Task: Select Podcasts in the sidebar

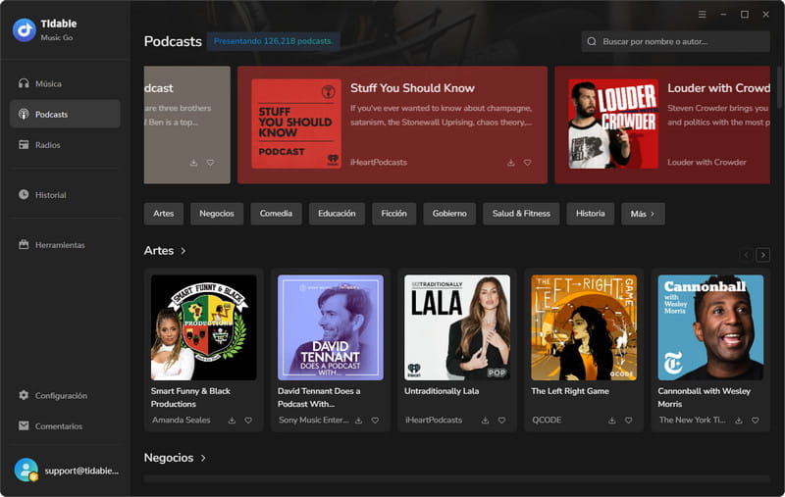Action: pyautogui.click(x=65, y=114)
